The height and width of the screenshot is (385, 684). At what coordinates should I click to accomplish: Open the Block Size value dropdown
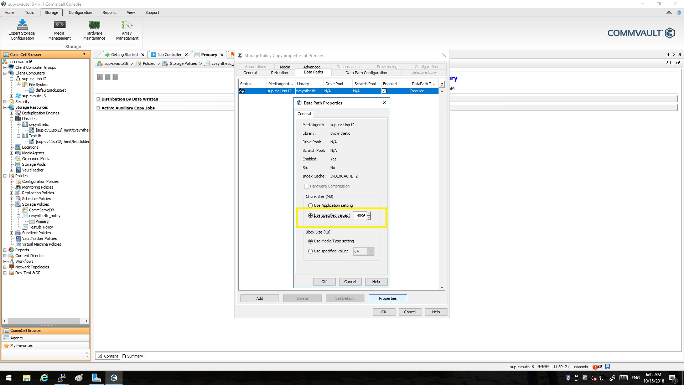(x=372, y=251)
